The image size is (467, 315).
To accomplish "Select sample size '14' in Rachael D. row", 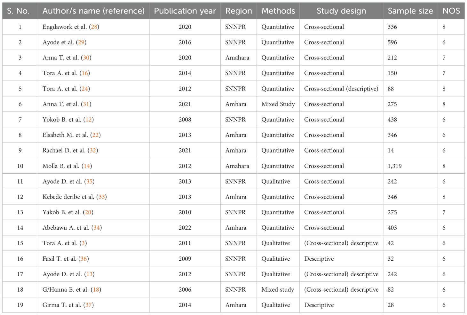I will point(391,150).
